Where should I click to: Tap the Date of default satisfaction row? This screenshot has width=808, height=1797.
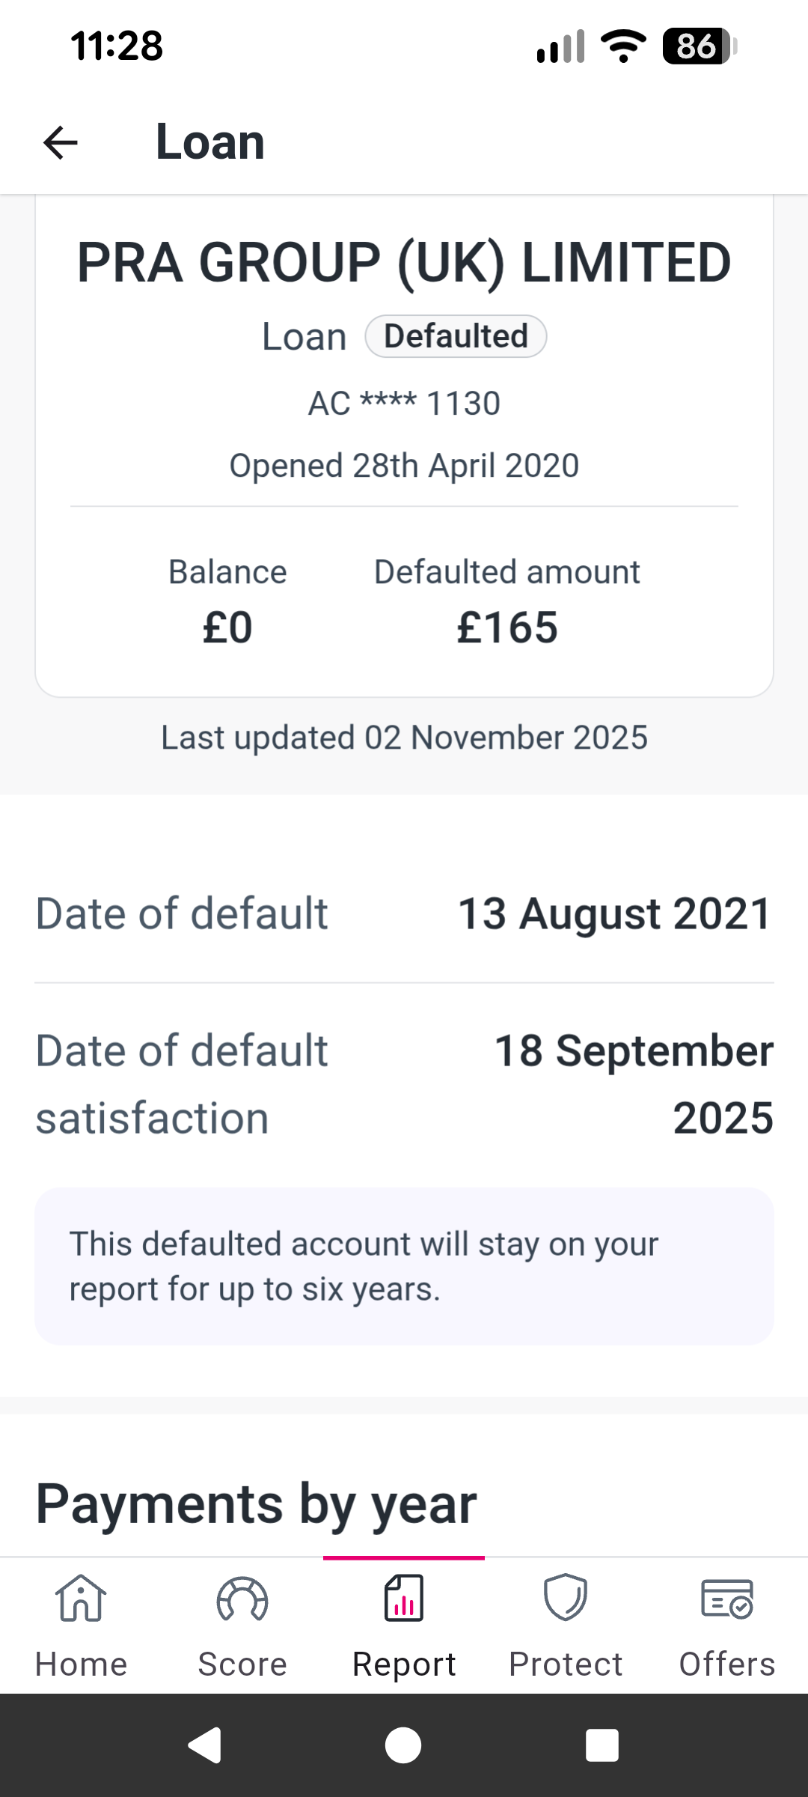(404, 1084)
